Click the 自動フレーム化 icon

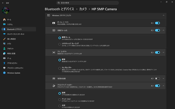click(54, 30)
